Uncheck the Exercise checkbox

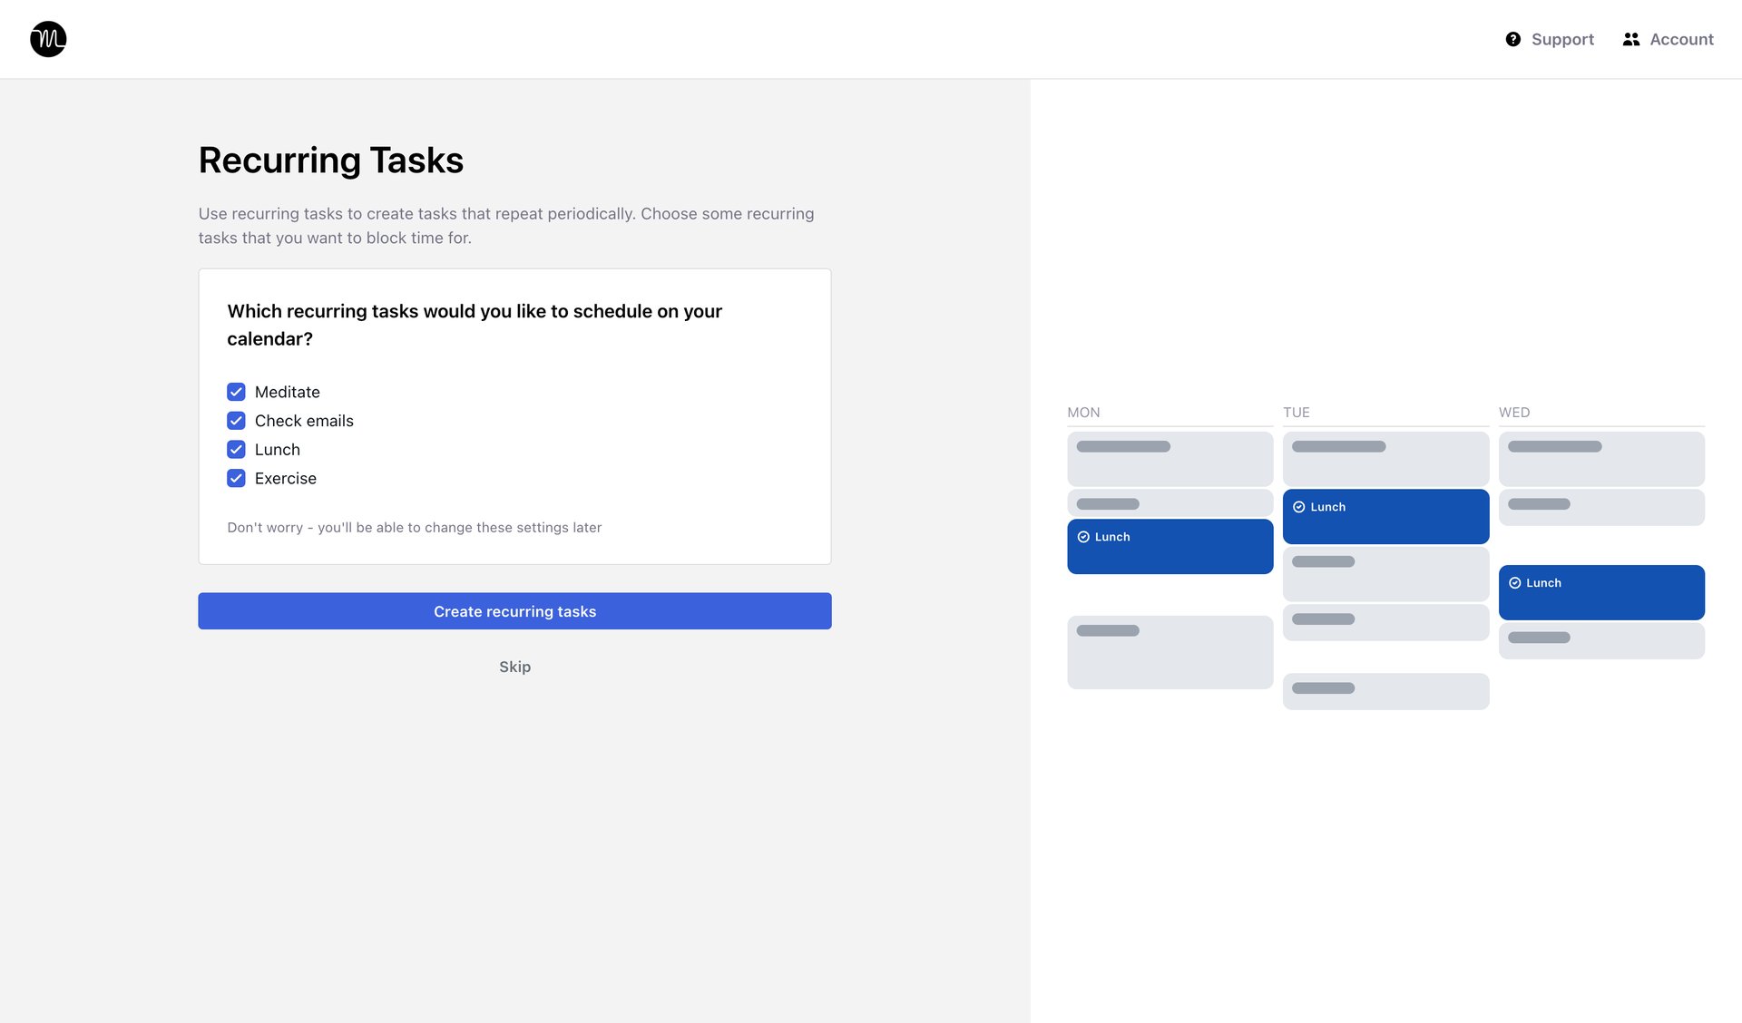(236, 478)
